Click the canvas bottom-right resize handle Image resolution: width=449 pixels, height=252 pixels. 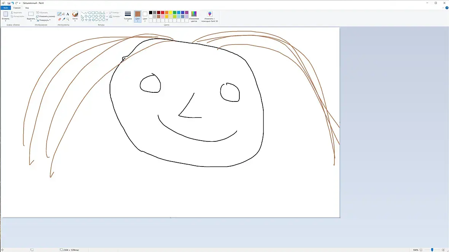pyautogui.click(x=340, y=218)
